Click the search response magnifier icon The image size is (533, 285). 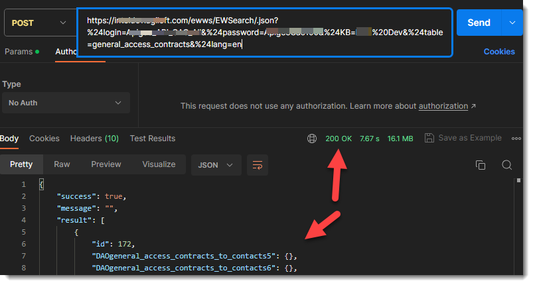pos(507,165)
